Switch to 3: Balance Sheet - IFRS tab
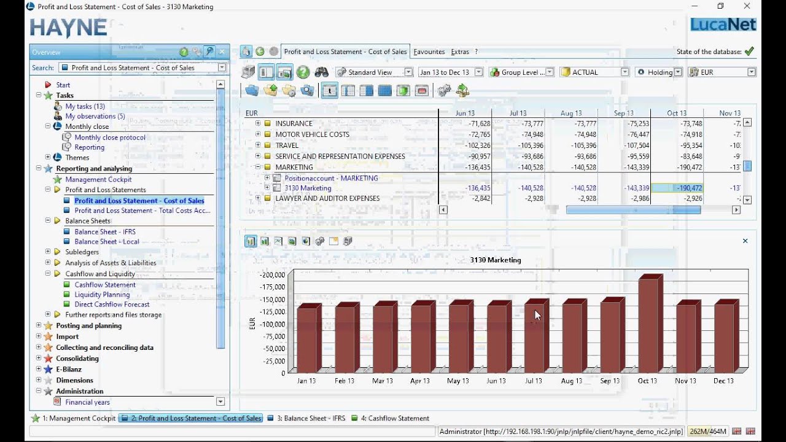This screenshot has height=442, width=786. click(x=306, y=418)
